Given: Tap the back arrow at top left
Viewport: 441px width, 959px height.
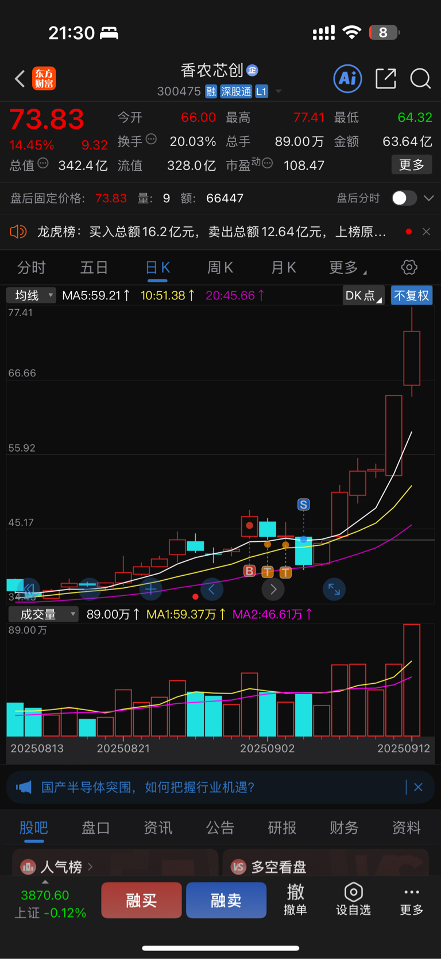Looking at the screenshot, I should tap(20, 79).
